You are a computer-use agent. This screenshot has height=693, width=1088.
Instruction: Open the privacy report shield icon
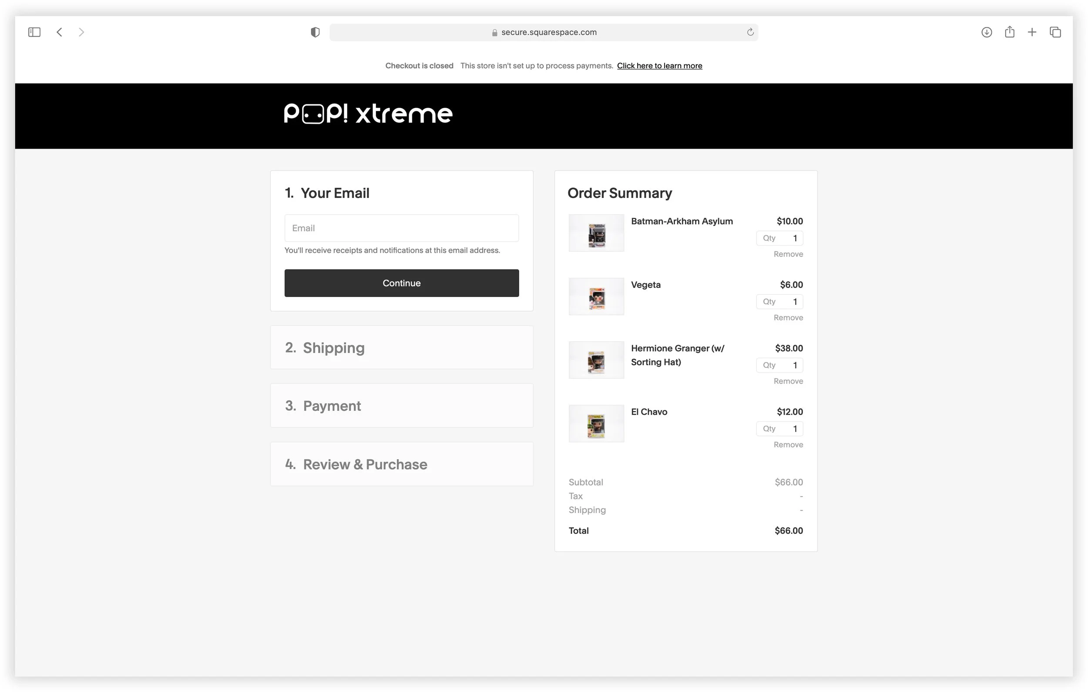[316, 32]
